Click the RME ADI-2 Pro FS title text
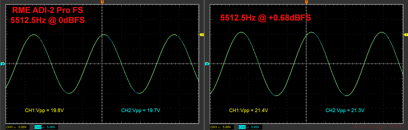 (x=48, y=10)
